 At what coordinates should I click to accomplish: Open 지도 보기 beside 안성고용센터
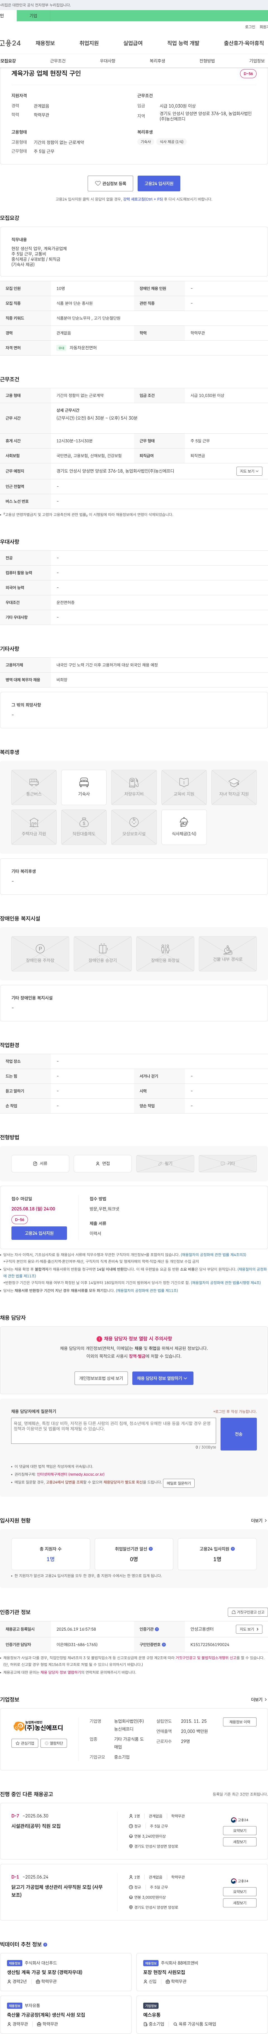coord(249,1629)
